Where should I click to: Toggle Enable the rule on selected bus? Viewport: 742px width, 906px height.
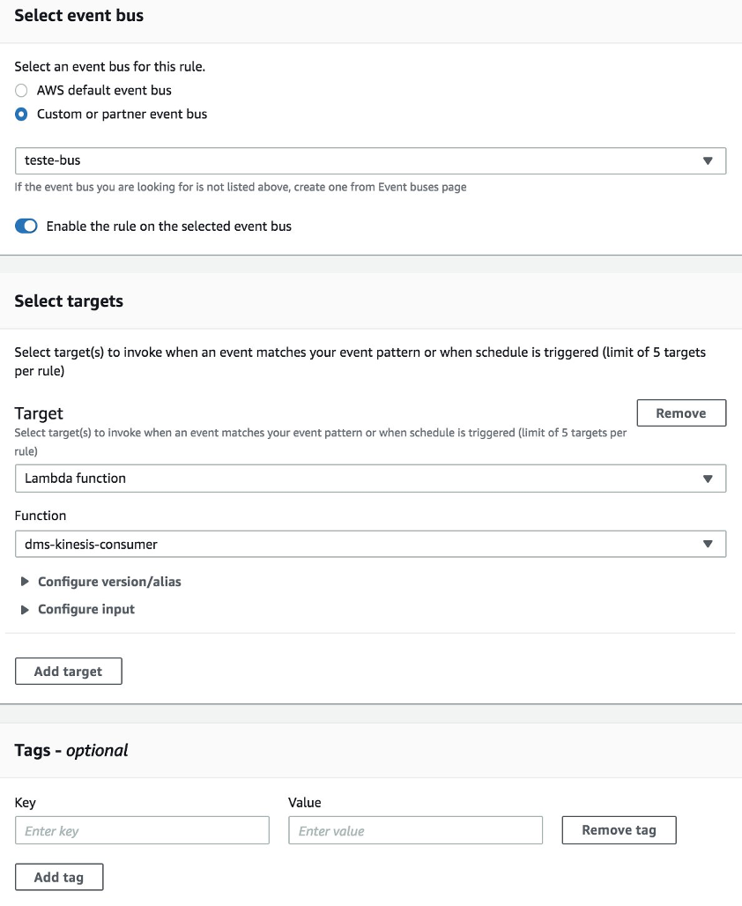[26, 226]
